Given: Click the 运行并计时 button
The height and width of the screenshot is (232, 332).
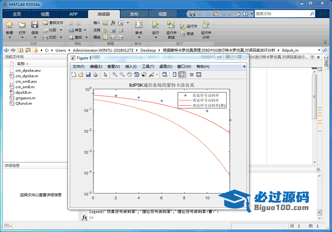Looking at the screenshot, I should coord(206,30).
